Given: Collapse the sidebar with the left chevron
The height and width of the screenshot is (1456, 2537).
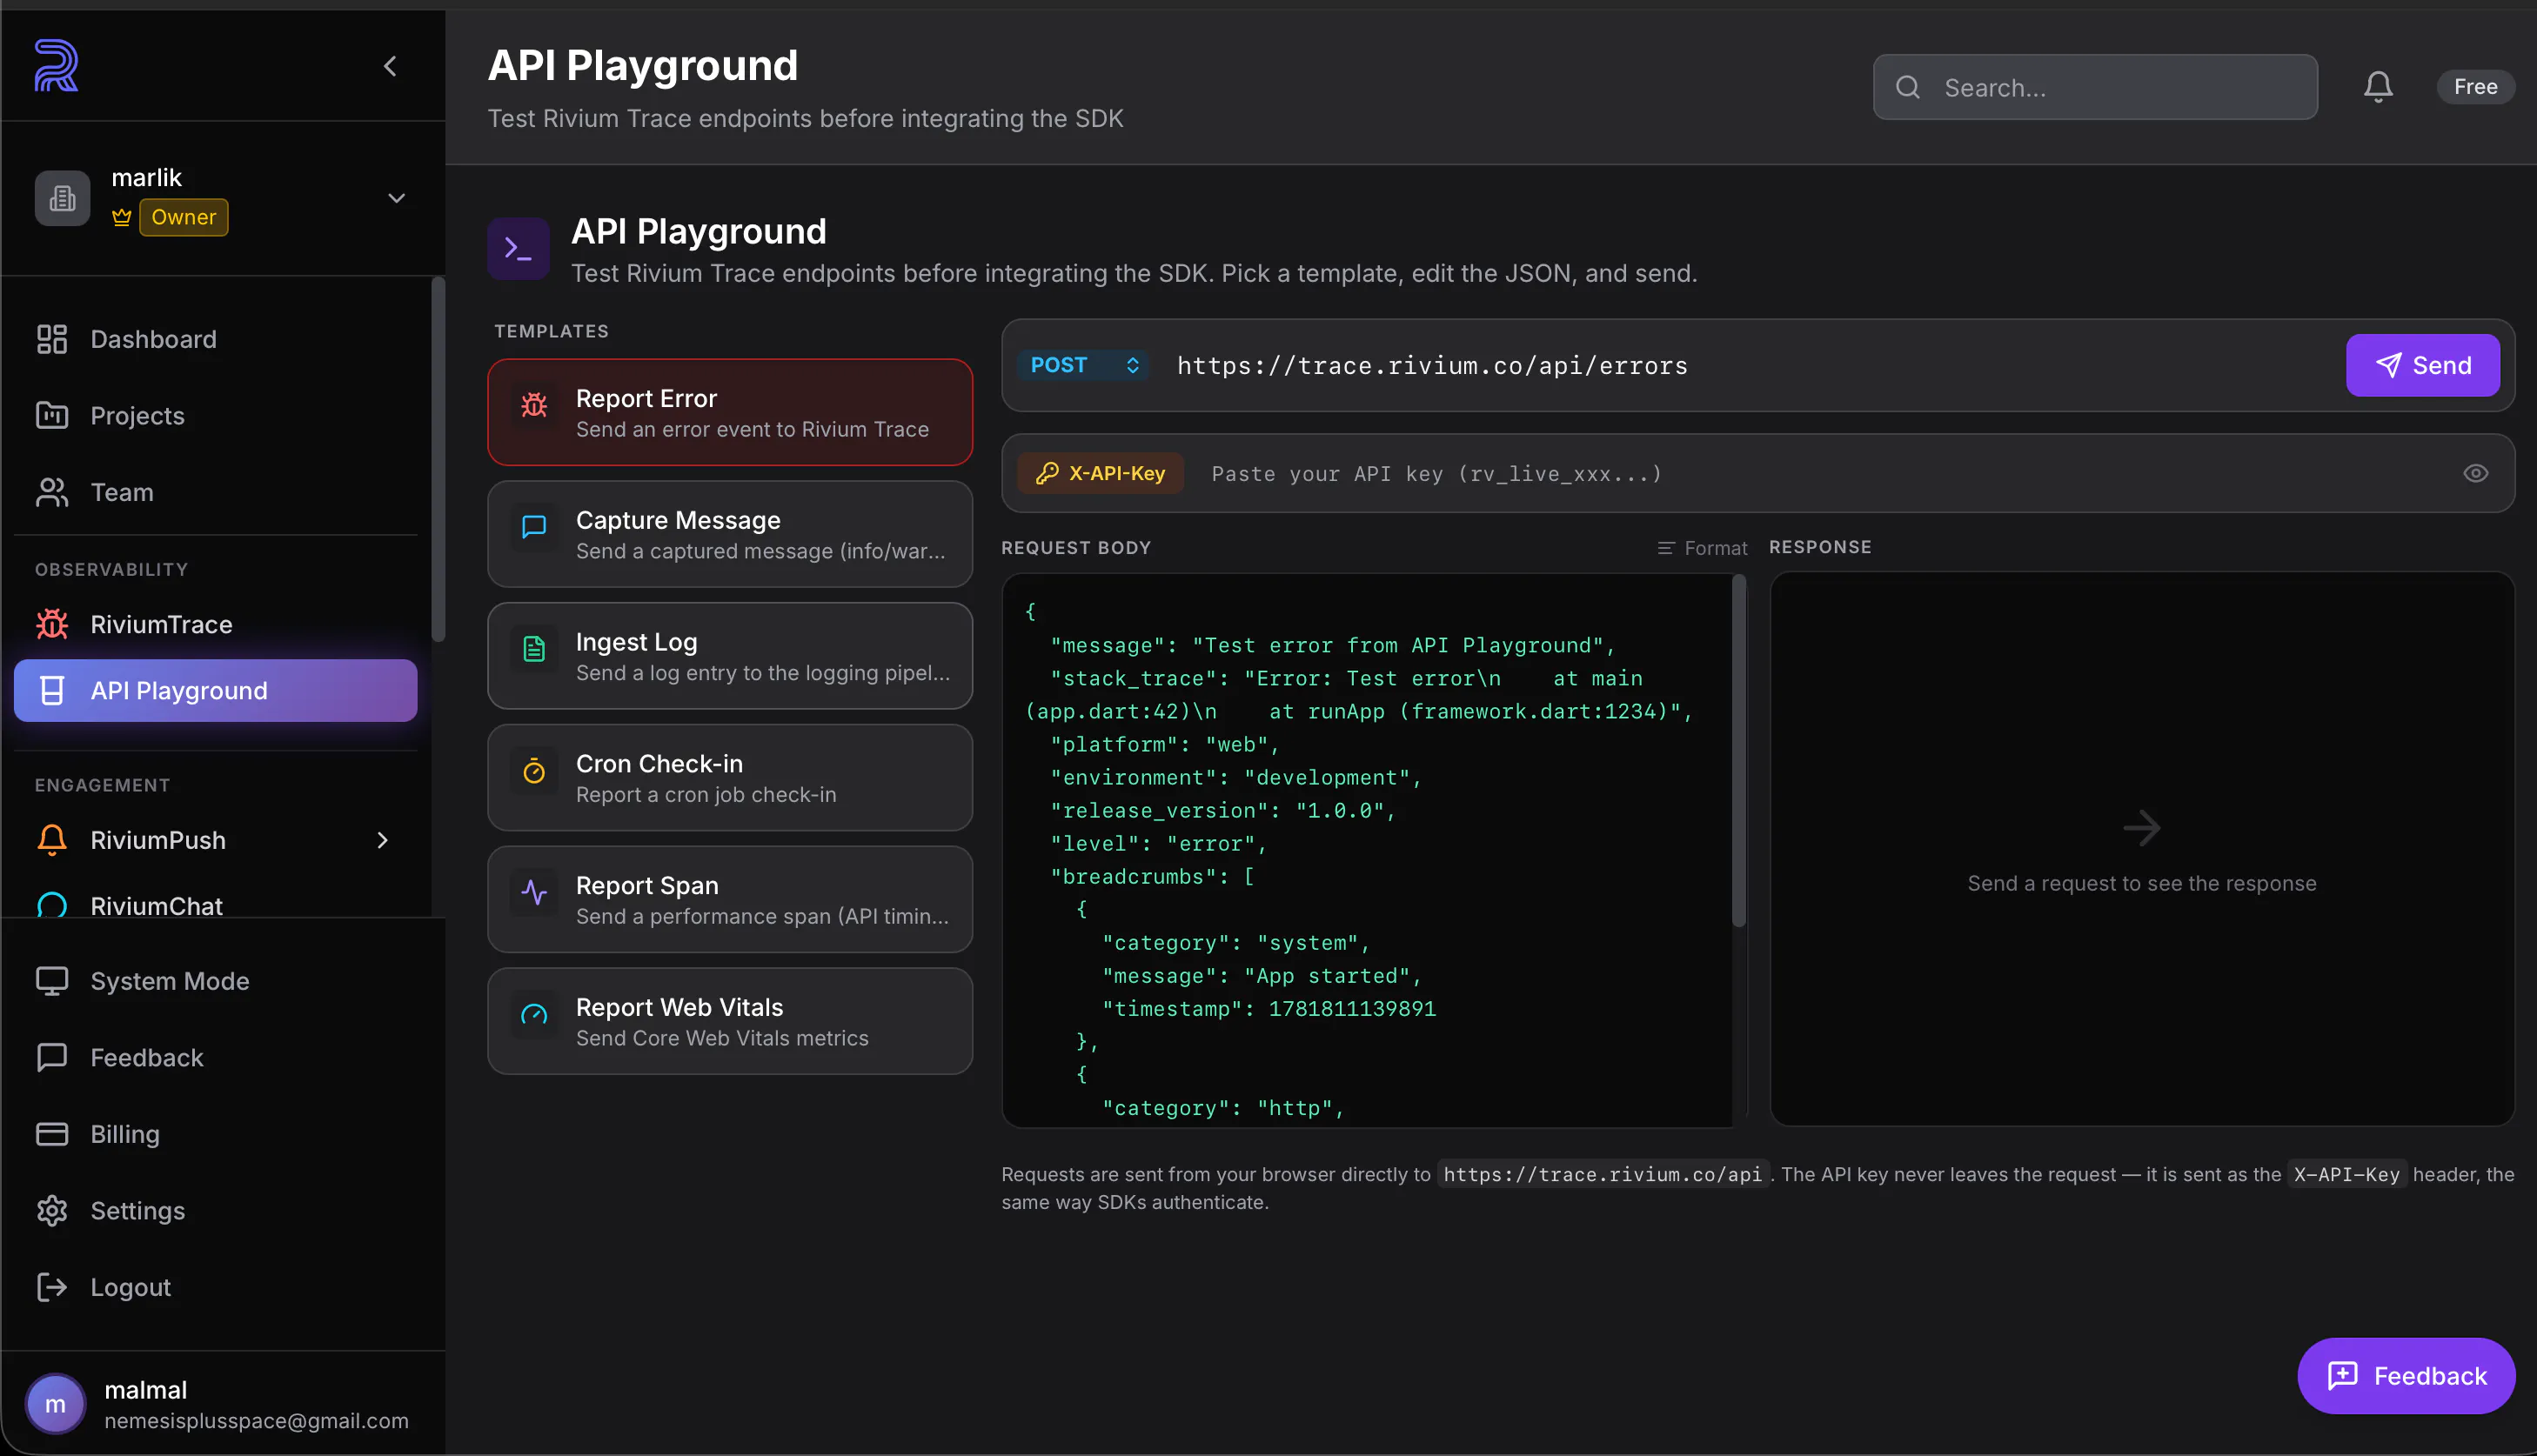Looking at the screenshot, I should (x=390, y=66).
